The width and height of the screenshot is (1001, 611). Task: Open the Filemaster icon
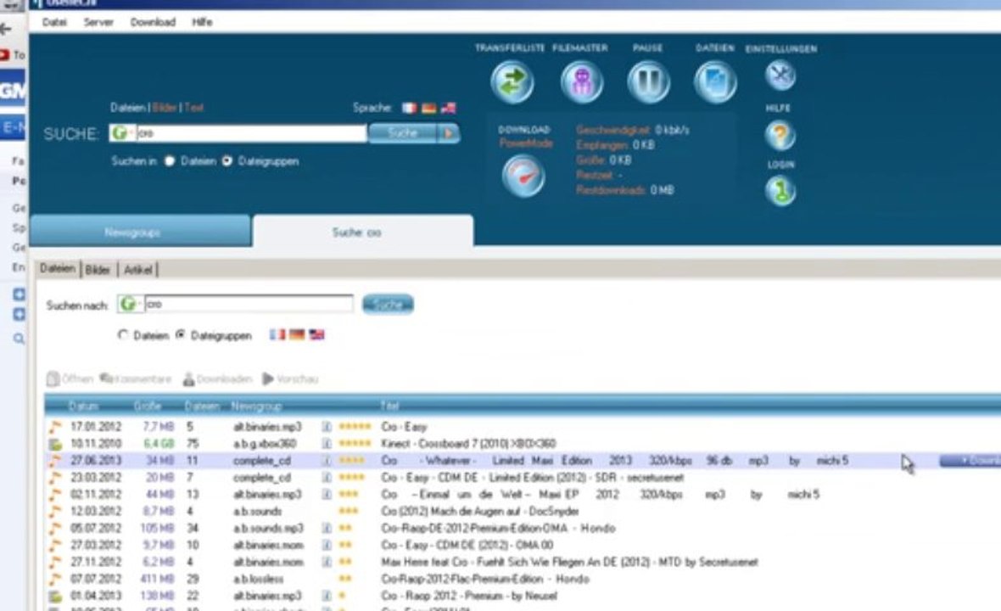click(582, 81)
